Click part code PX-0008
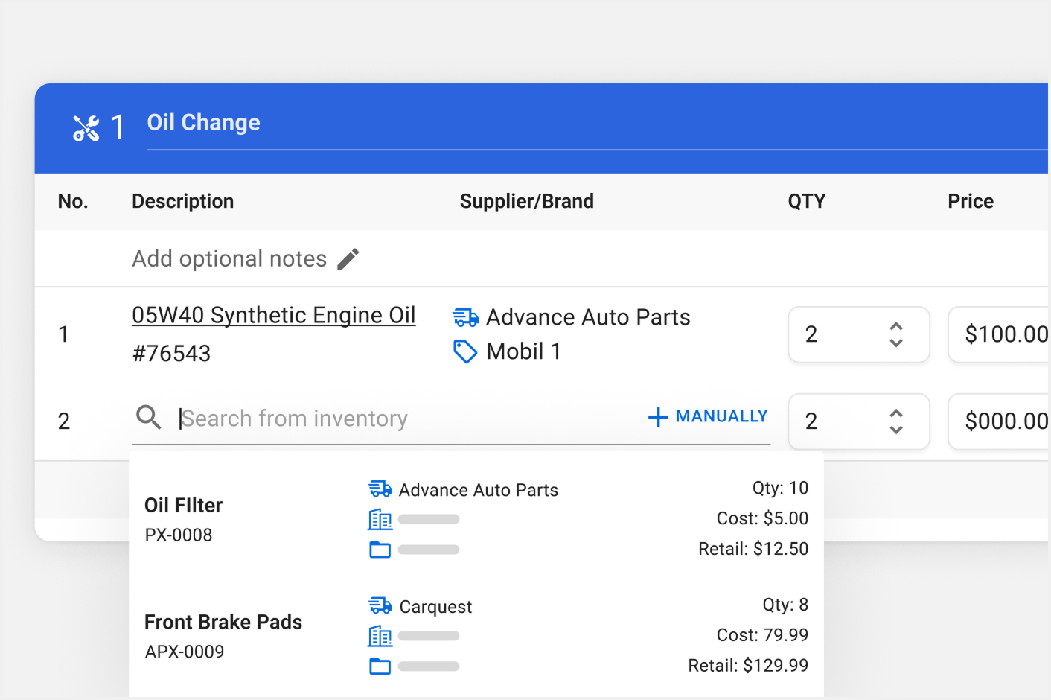The width and height of the screenshot is (1051, 700). coord(179,535)
